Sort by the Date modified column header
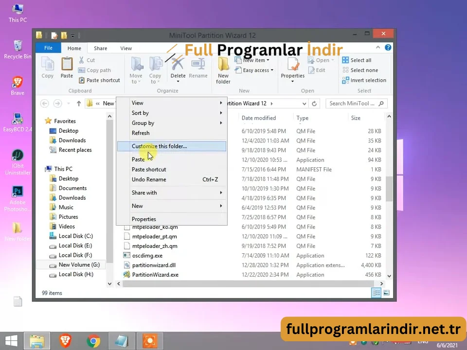Screen dimensions: 467x350 tap(259, 118)
